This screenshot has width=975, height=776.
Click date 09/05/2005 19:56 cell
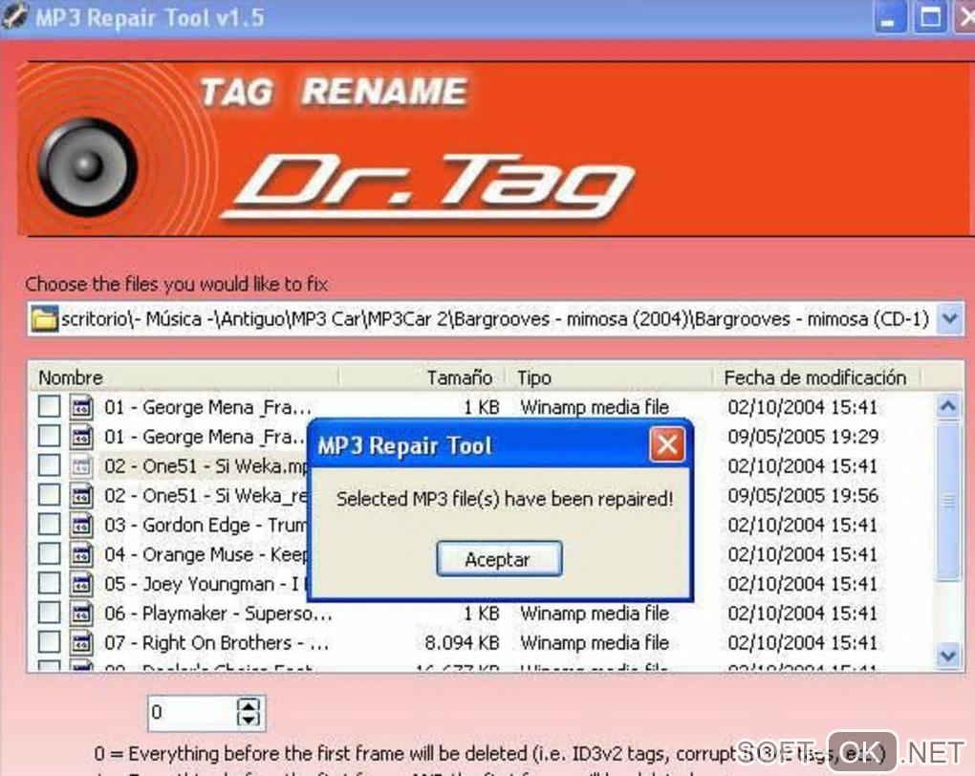(x=803, y=495)
